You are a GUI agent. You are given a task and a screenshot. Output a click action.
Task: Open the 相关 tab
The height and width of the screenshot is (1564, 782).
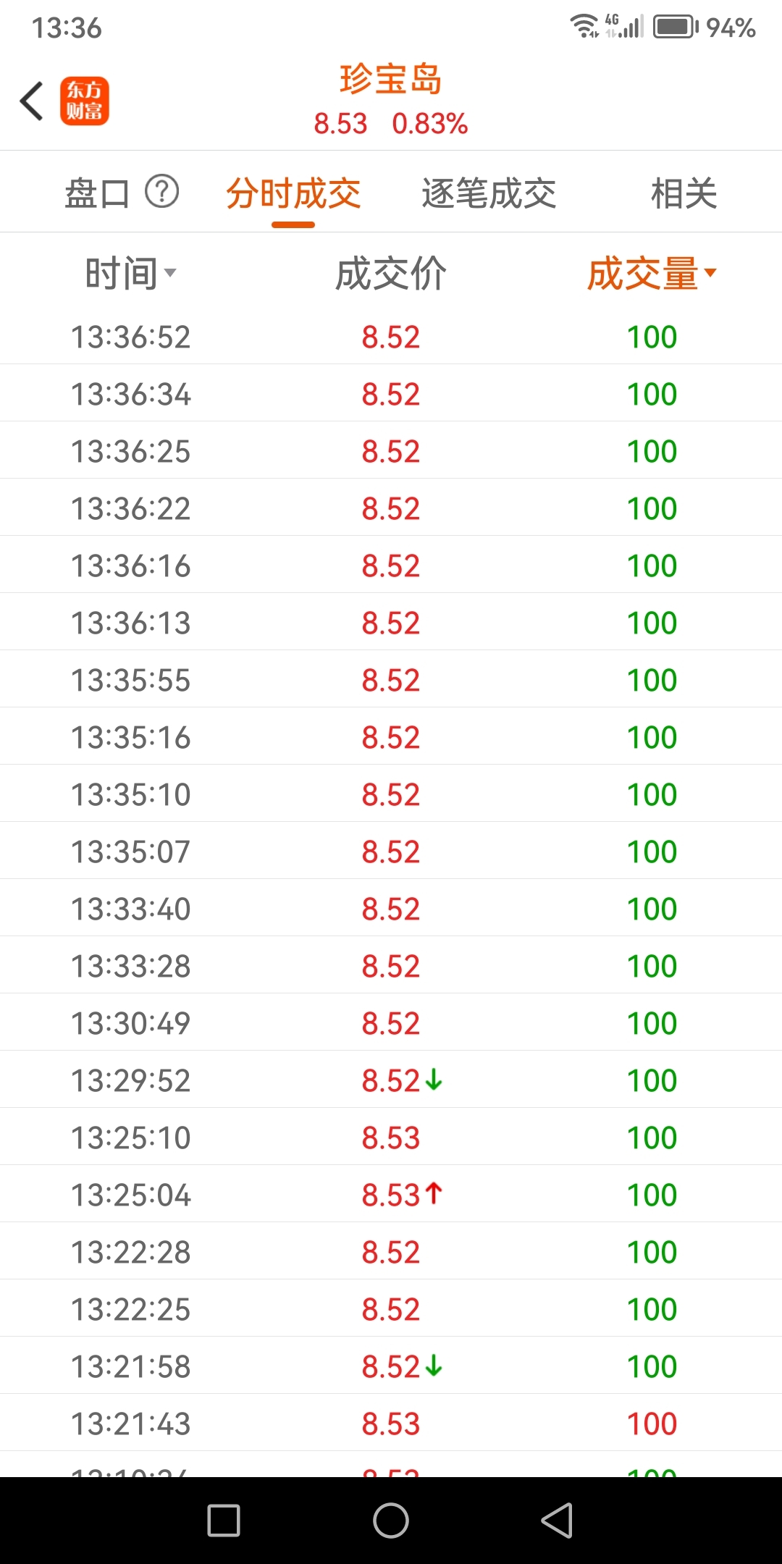click(684, 194)
